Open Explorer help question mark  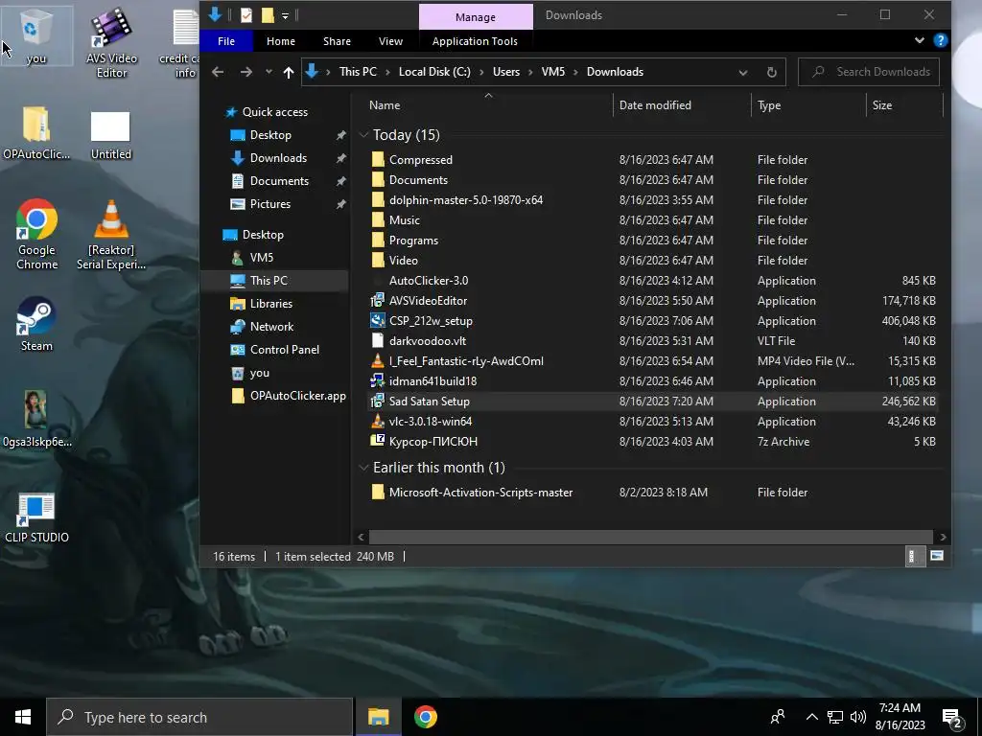[x=940, y=40]
